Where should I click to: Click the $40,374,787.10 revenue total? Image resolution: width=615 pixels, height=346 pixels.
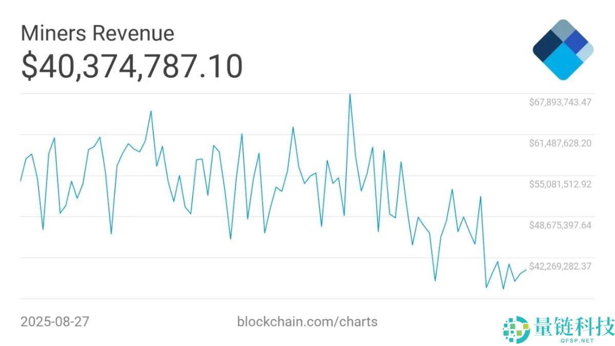(x=132, y=67)
